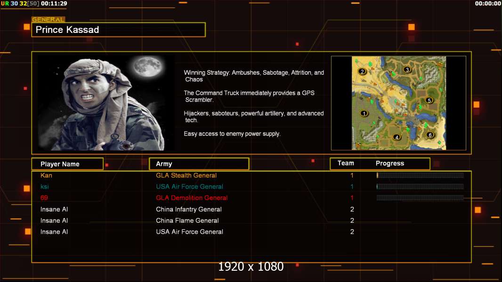Image resolution: width=502 pixels, height=282 pixels.
Task: Click ksi's USA Air Force General entry
Action: tap(189, 187)
